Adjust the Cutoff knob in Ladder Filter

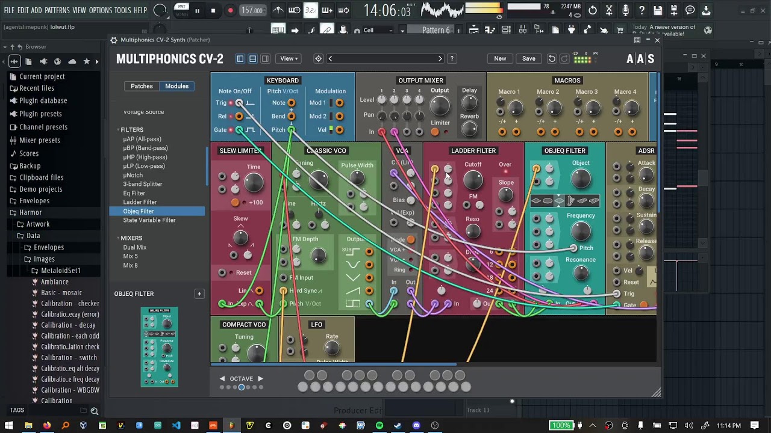click(473, 180)
